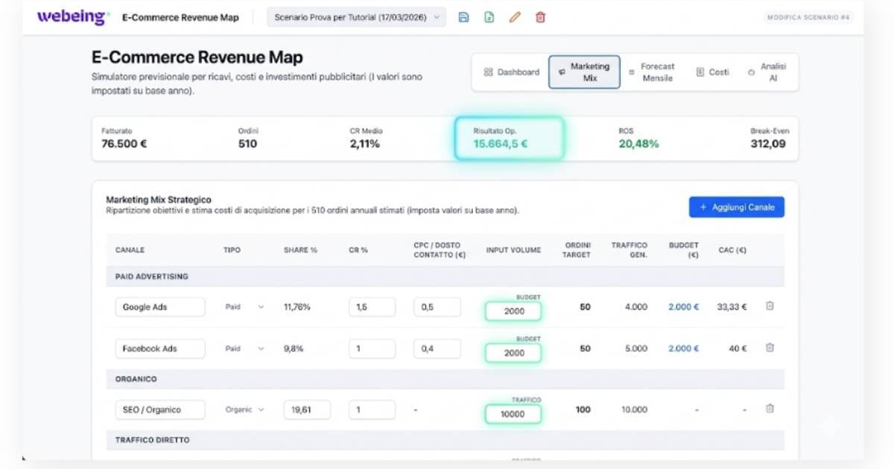
Task: Edit the Google Ads channel name field
Action: 160,307
